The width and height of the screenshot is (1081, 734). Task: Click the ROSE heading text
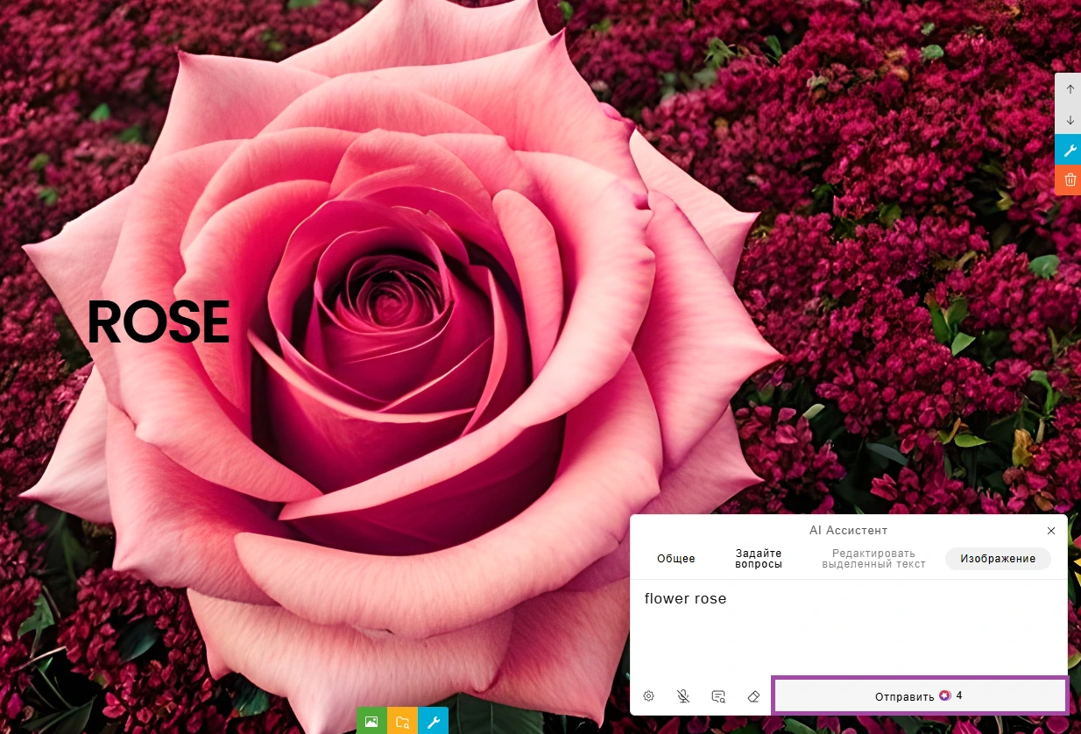click(x=159, y=322)
